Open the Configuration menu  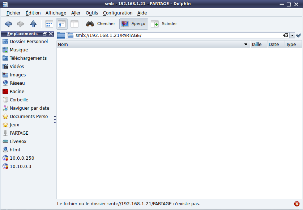click(x=118, y=13)
